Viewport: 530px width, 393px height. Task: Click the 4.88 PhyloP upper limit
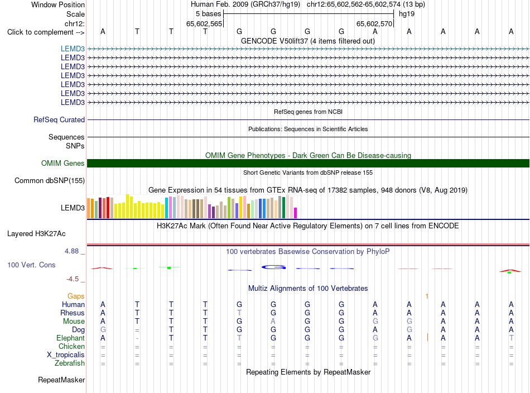click(71, 251)
